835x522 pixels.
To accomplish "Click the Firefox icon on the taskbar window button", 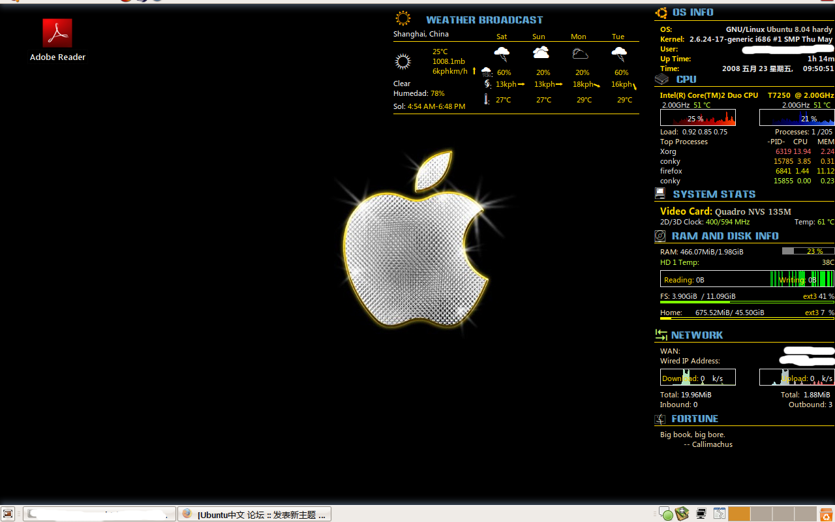I will [x=187, y=514].
